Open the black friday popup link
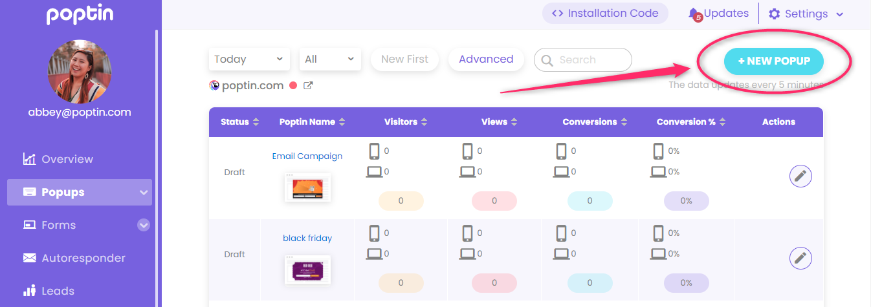Screen dimensions: 871x307 [307, 238]
